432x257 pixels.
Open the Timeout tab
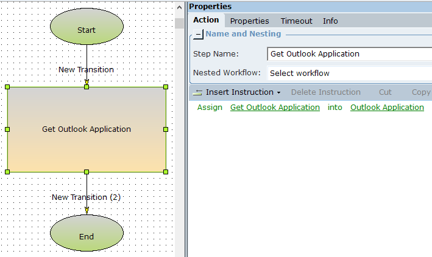pyautogui.click(x=296, y=21)
